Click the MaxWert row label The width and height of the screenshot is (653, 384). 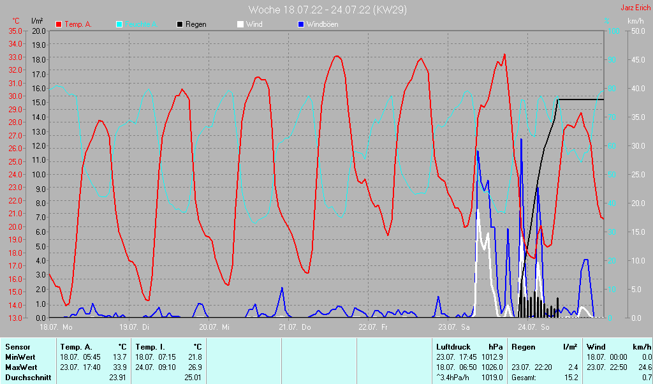[x=20, y=367]
